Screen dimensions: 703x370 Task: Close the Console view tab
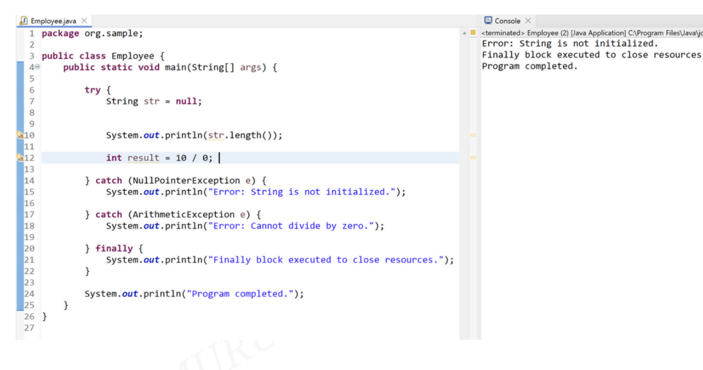coord(528,21)
